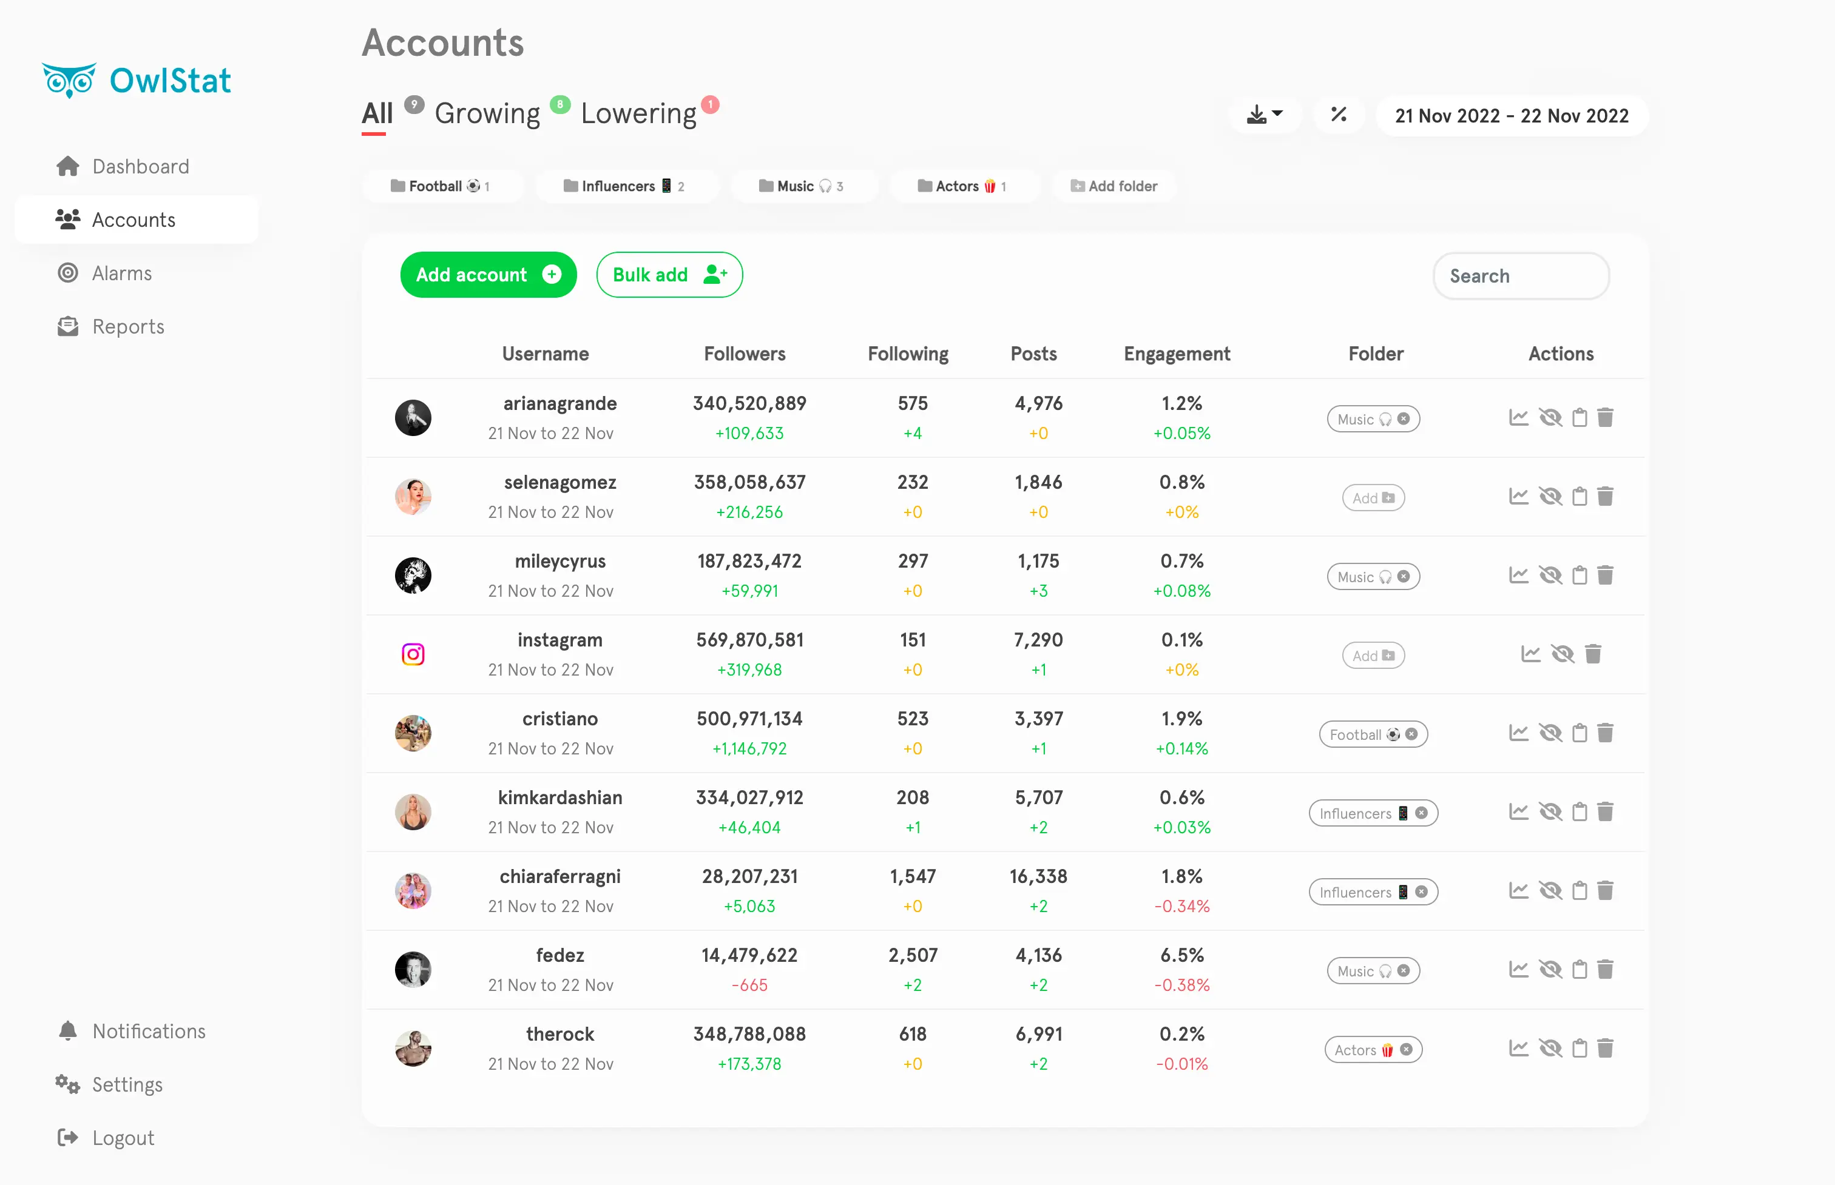Open chart for instagram account
The image size is (1835, 1185).
coord(1530,654)
